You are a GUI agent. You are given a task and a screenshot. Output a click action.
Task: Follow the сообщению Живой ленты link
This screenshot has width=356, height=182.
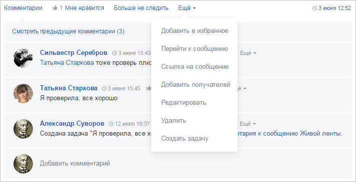302,134
